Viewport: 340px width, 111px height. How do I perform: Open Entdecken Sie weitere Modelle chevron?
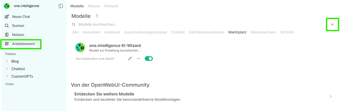tap(331, 96)
